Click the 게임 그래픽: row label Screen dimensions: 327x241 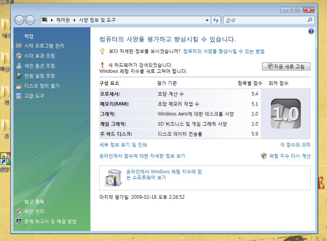(113, 124)
